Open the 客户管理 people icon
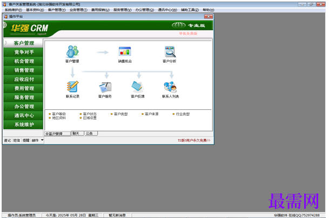 tap(72, 52)
